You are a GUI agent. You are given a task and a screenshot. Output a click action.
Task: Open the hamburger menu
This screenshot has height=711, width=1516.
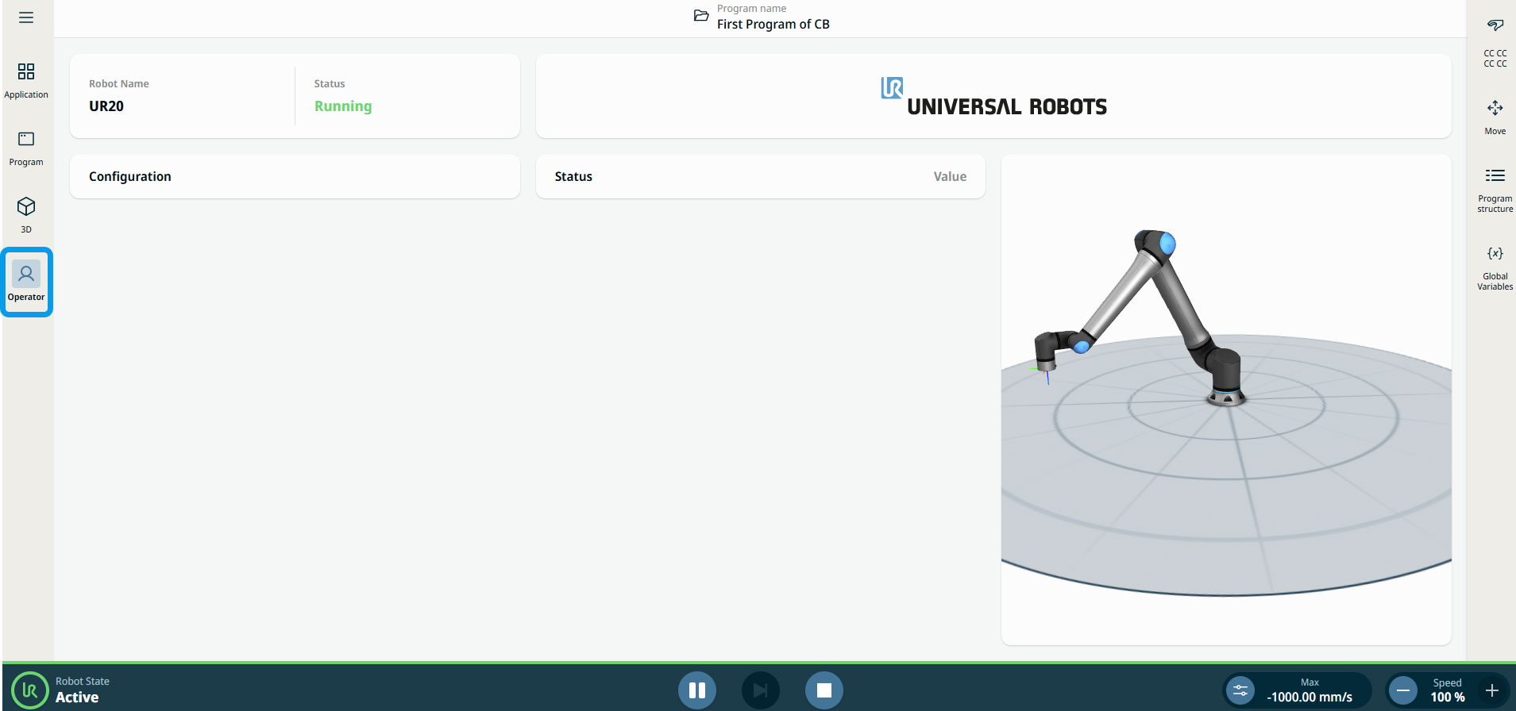[26, 17]
